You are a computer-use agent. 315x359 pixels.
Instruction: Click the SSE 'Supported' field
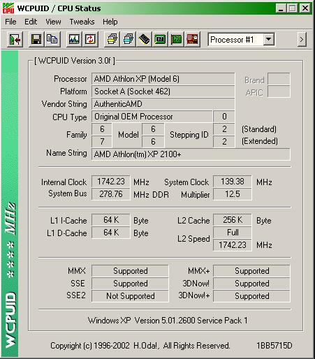[130, 284]
